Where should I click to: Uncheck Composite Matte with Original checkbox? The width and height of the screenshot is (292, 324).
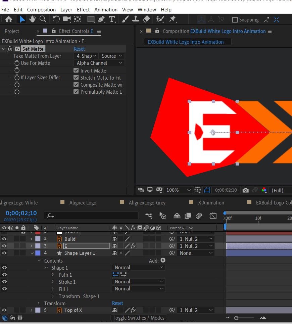coord(76,85)
